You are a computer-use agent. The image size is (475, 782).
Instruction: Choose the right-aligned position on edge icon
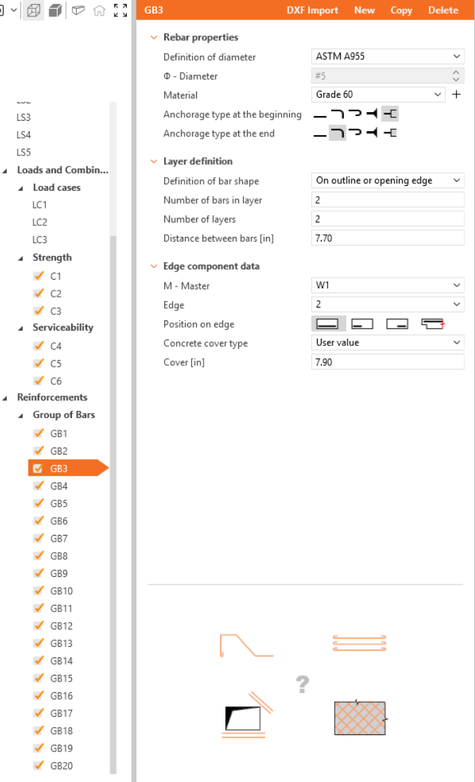coord(397,324)
